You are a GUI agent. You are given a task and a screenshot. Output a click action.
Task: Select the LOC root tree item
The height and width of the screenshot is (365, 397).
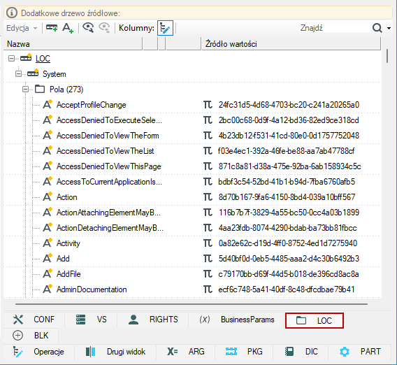(x=43, y=59)
